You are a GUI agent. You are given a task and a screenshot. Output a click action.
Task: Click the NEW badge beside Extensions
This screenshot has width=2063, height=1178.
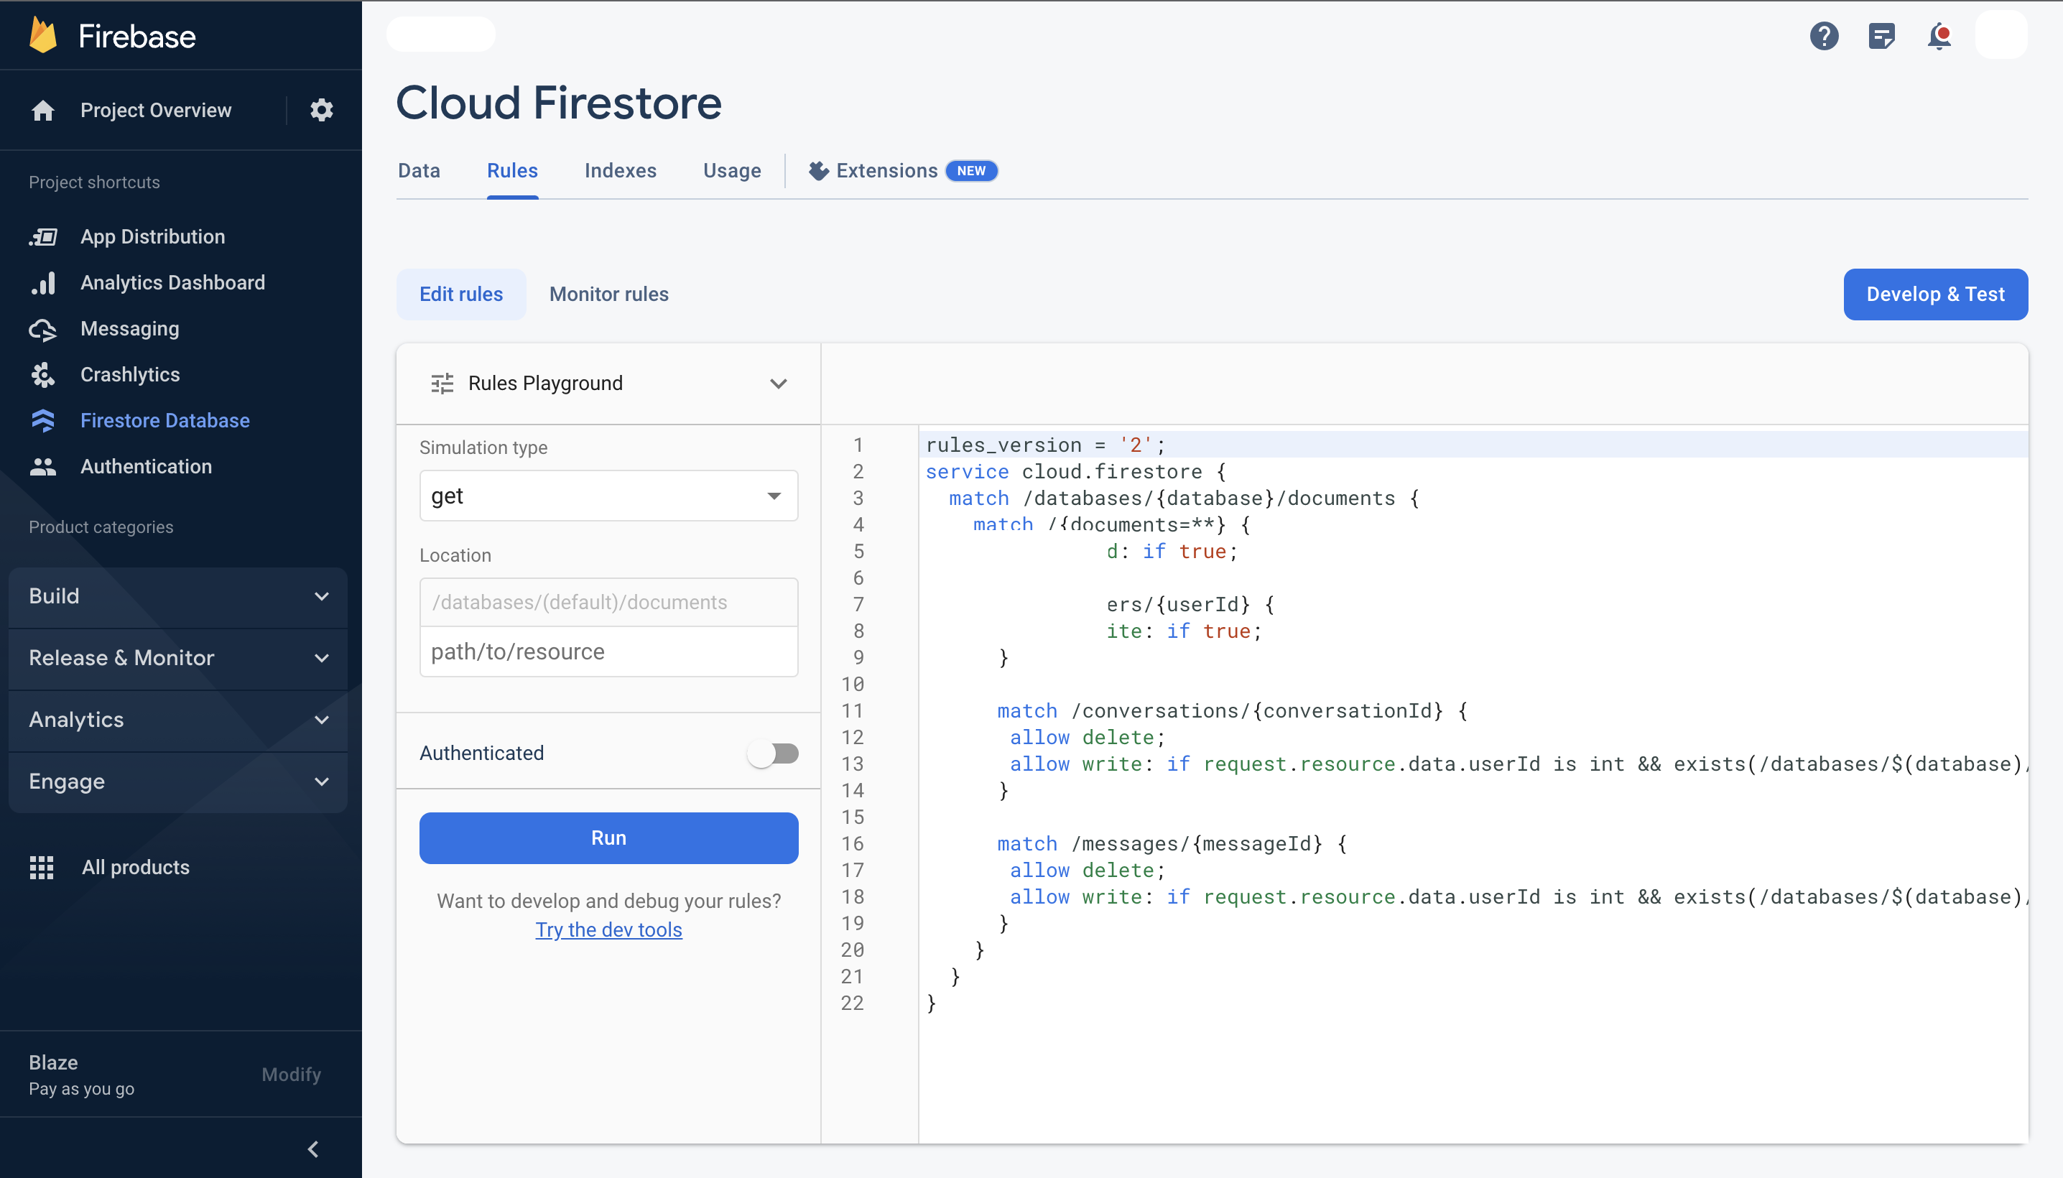(971, 171)
